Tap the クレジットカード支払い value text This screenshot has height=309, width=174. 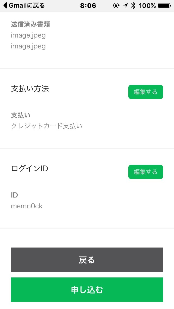click(x=46, y=126)
